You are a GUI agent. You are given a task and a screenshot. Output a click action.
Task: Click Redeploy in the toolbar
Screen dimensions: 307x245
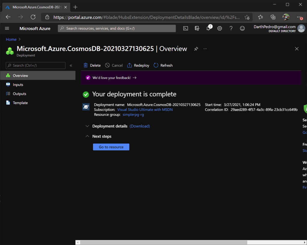click(x=138, y=65)
